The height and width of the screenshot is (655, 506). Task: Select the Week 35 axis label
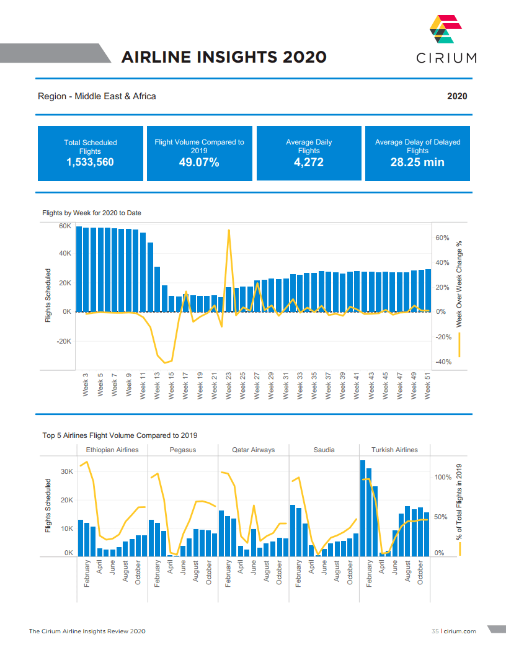pyautogui.click(x=314, y=386)
